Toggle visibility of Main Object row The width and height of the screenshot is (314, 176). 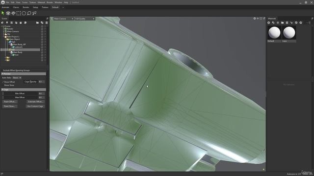point(42,39)
